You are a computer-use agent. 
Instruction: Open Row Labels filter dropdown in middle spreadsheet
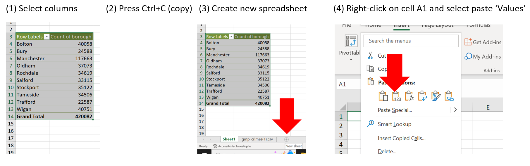tap(231, 37)
